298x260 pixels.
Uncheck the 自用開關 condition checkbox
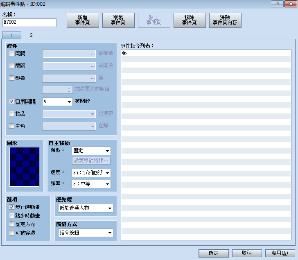coord(11,101)
